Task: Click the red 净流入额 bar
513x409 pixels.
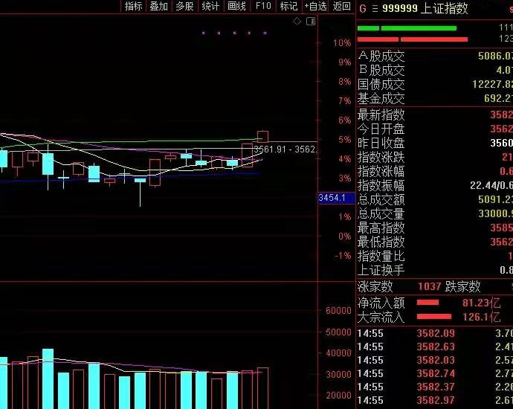Action: 428,303
